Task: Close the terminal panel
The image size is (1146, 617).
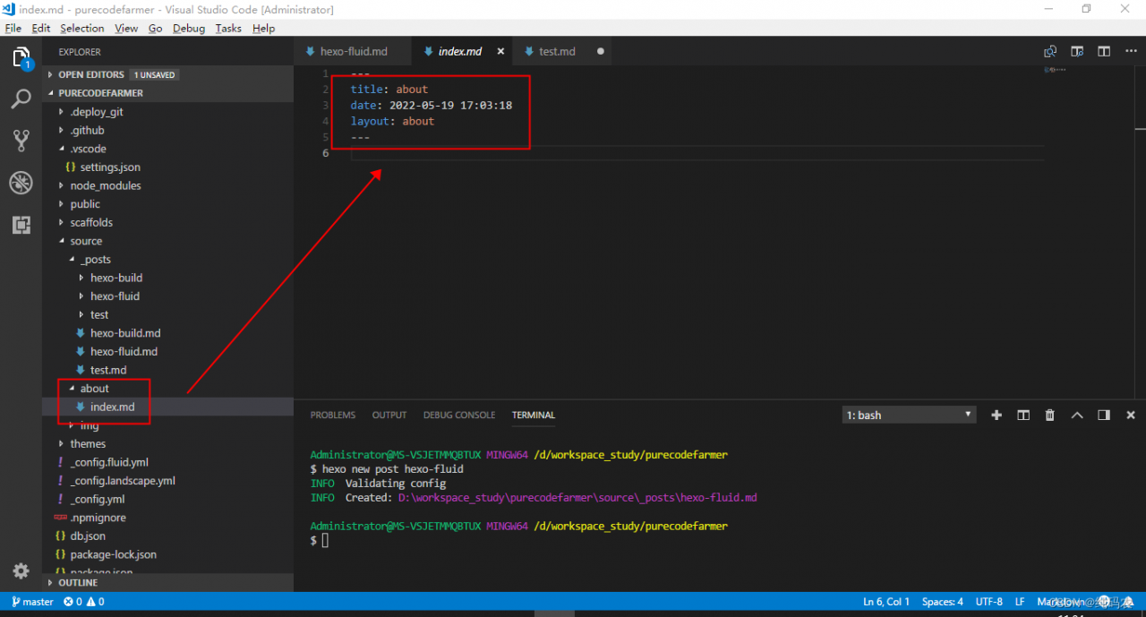Action: click(1131, 416)
